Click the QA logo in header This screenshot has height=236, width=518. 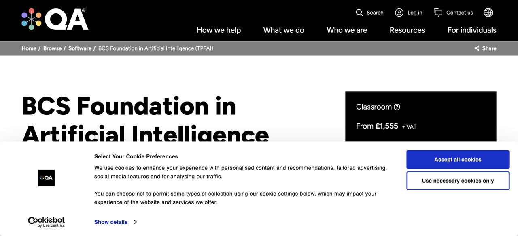(55, 19)
